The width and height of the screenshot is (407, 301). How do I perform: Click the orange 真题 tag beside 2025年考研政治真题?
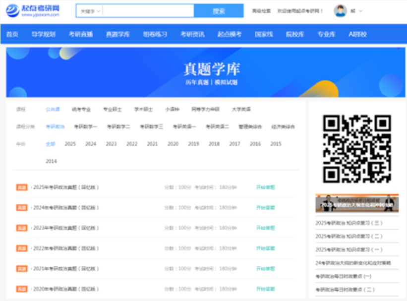pos(21,187)
